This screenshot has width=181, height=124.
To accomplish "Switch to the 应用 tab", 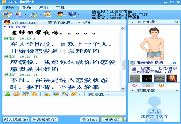I will [x=43, y=8].
